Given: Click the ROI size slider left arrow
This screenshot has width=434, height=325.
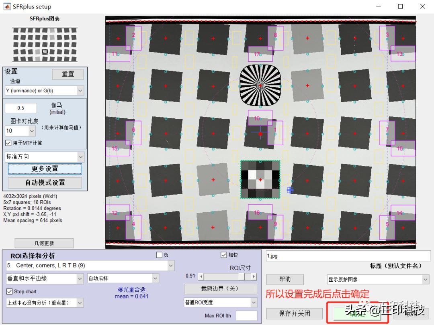Looking at the screenshot, I should click(x=201, y=276).
